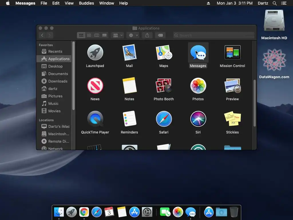Image resolution: width=293 pixels, height=220 pixels.
Task: Open the Reminders app icon
Action: coord(129,119)
